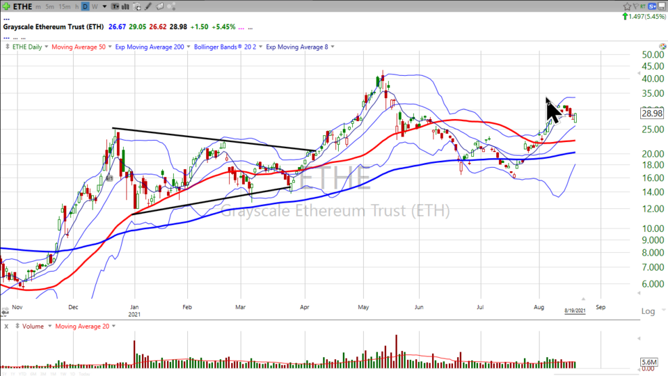Switch to the Daily (D) timeframe
Image resolution: width=668 pixels, height=376 pixels.
[85, 6]
